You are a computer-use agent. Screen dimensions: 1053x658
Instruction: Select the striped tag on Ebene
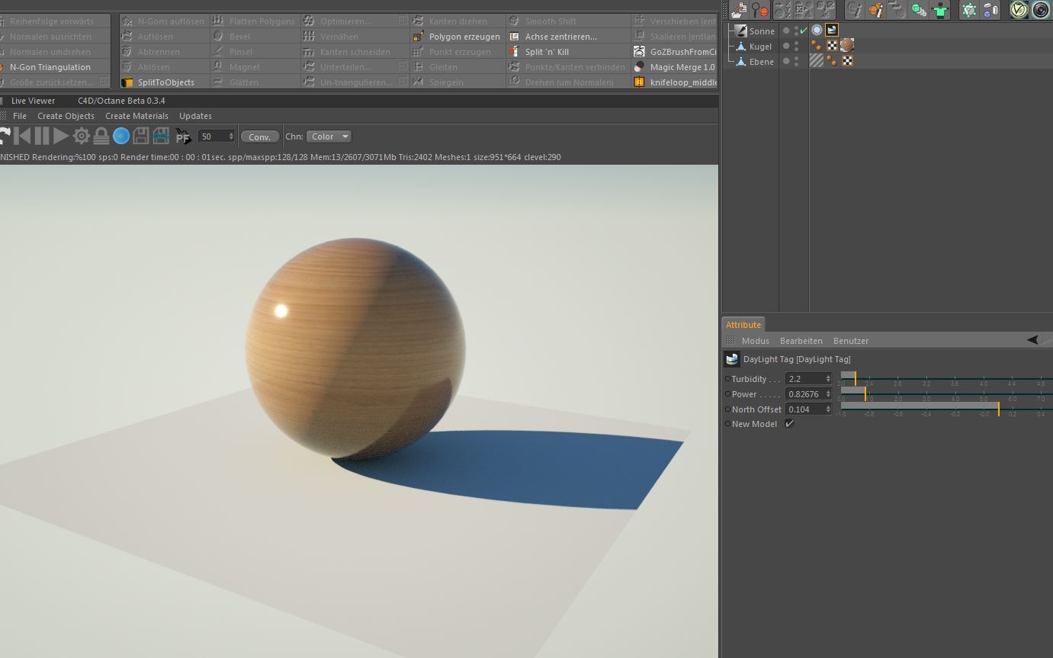[817, 61]
